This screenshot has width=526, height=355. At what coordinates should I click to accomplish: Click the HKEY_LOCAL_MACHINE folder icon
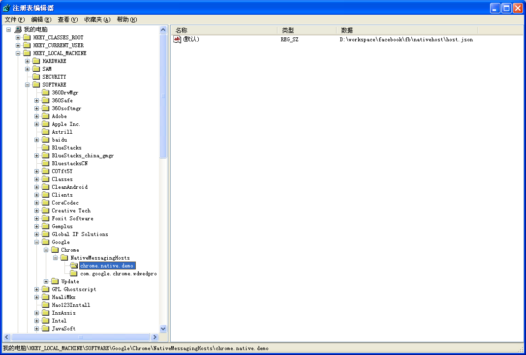click(27, 53)
